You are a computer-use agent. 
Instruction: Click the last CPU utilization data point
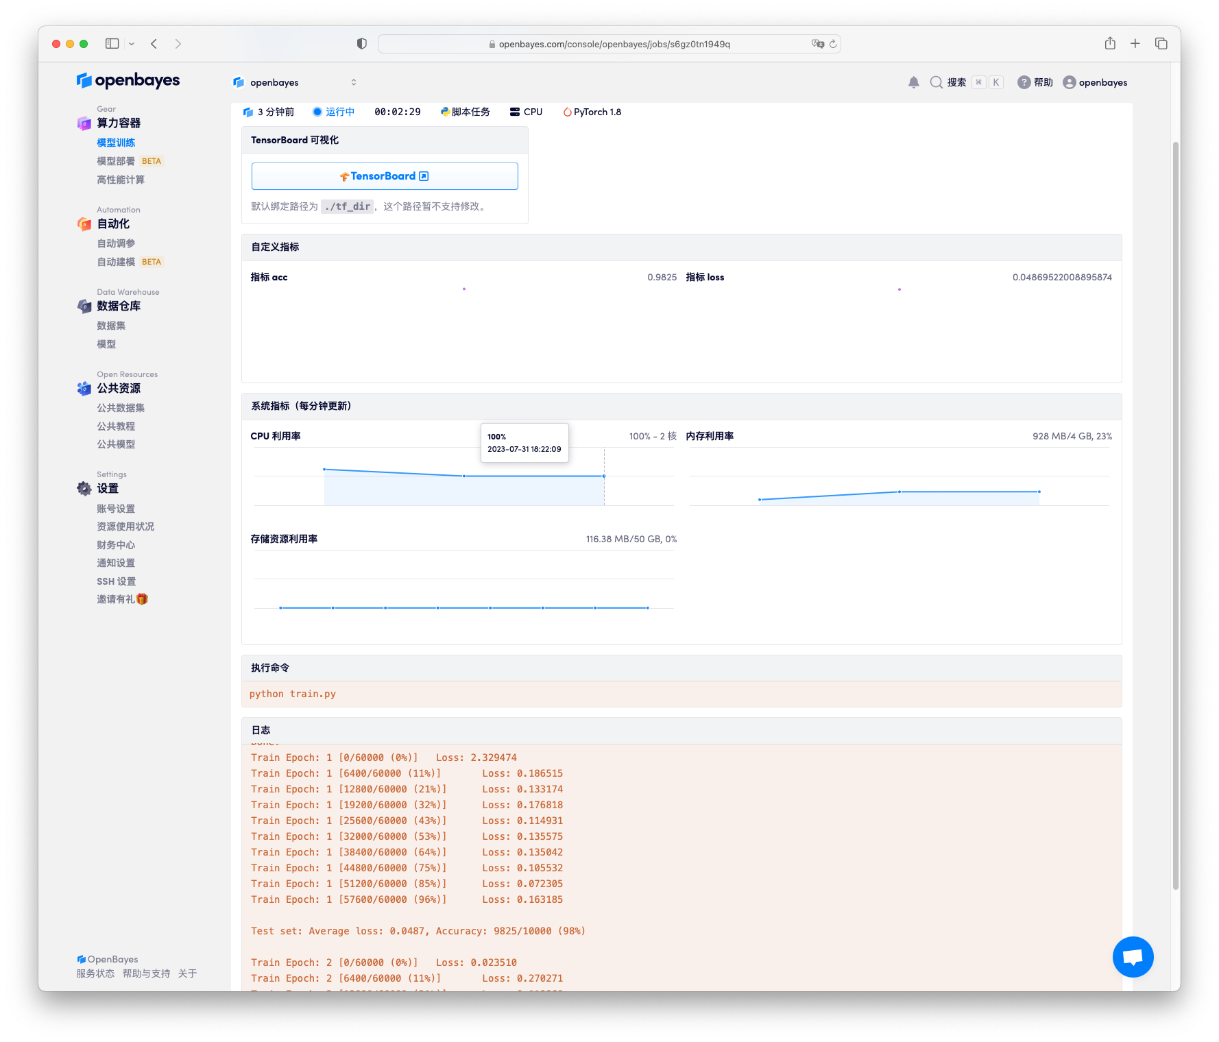[604, 476]
